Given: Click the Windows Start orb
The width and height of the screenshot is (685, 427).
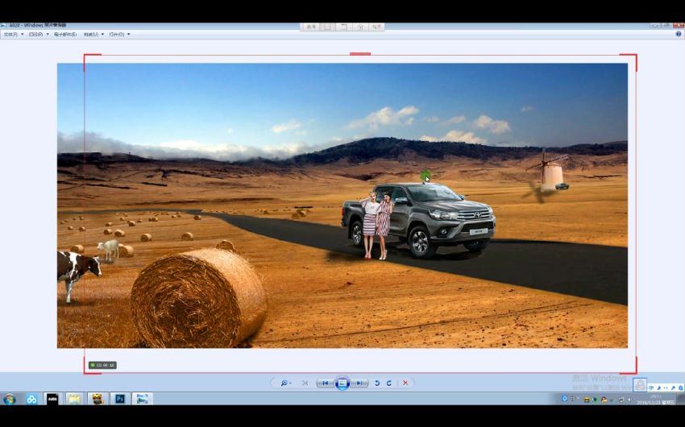Looking at the screenshot, I should (9, 399).
